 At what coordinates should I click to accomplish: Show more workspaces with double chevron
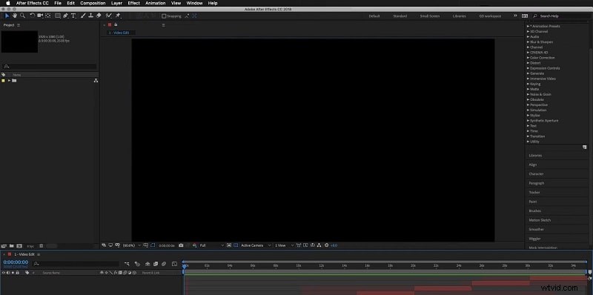514,16
